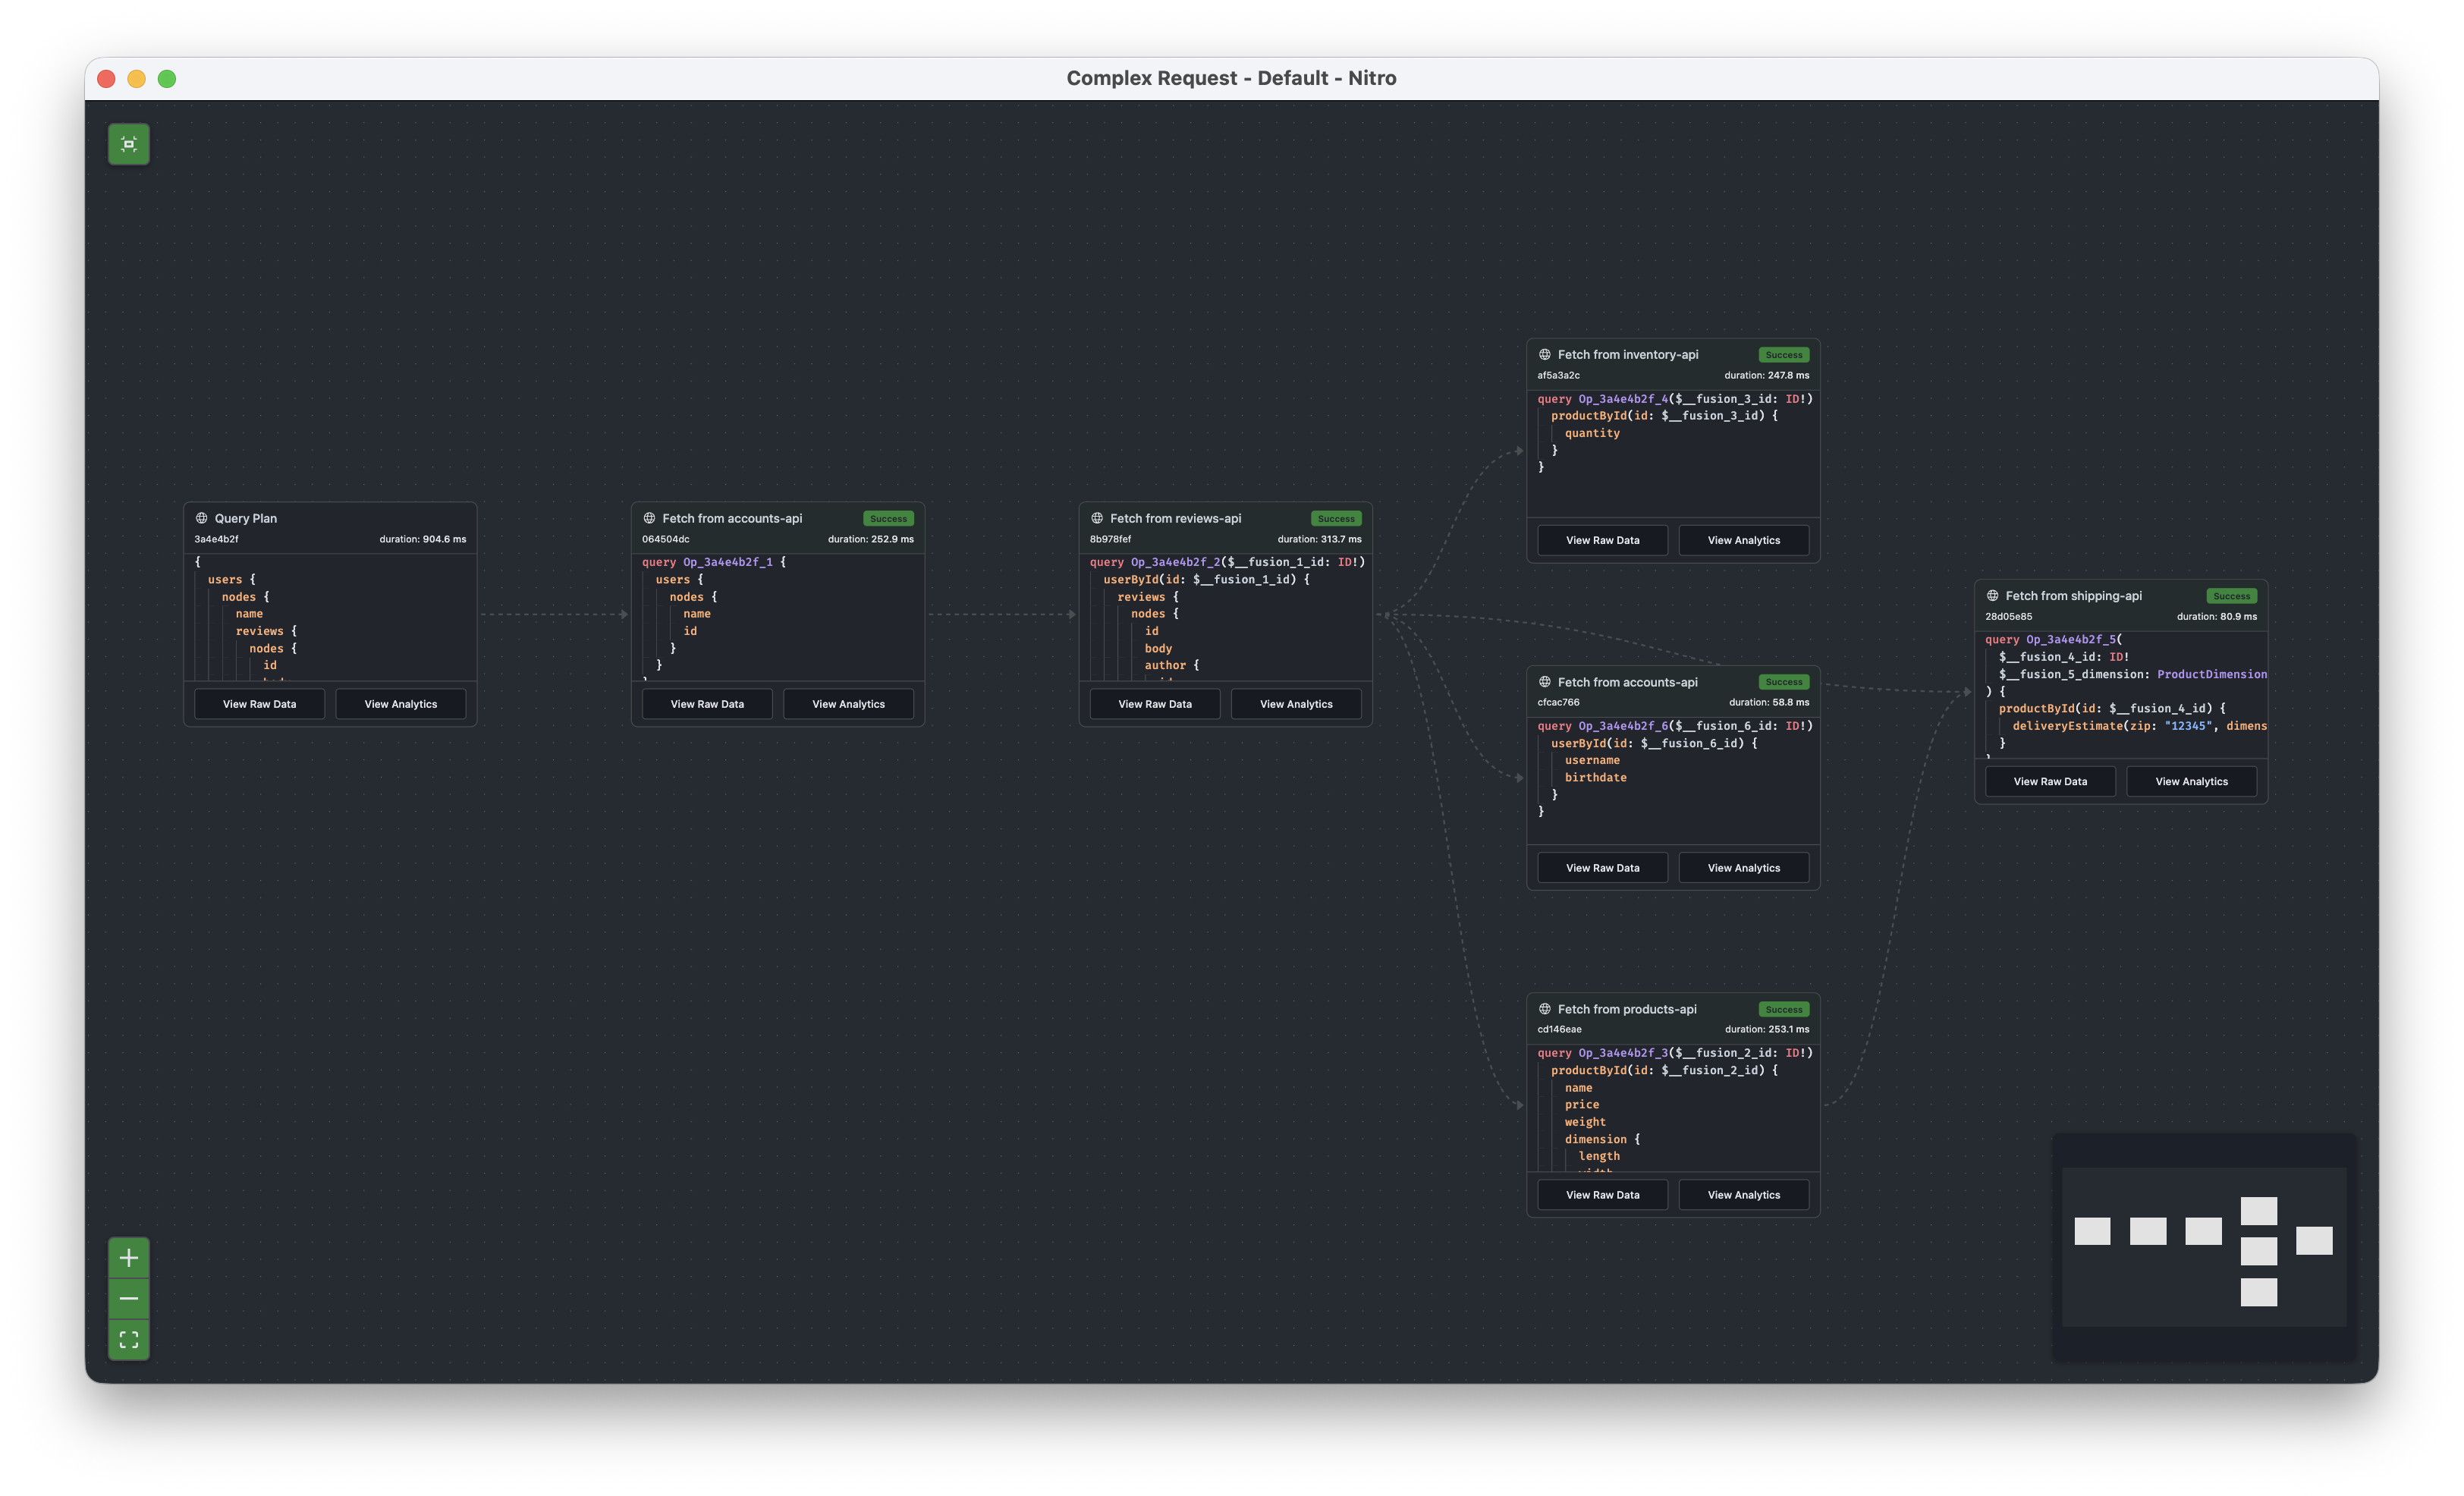Click 'duration: 58.8 ms' text

[x=1769, y=702]
